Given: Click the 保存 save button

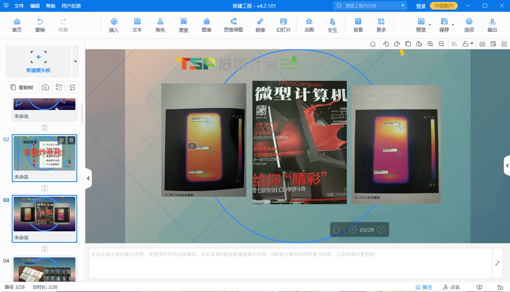Looking at the screenshot, I should point(444,25).
